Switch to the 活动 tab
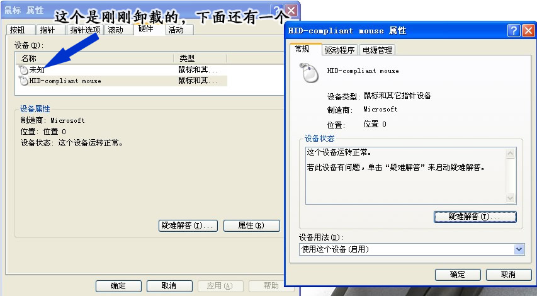This screenshot has width=537, height=296. point(176,30)
